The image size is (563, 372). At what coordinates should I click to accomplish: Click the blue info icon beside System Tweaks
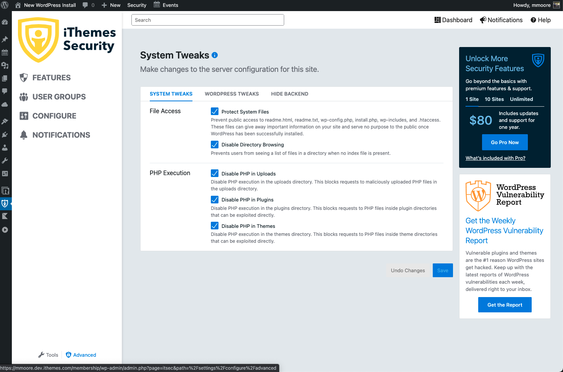click(215, 55)
